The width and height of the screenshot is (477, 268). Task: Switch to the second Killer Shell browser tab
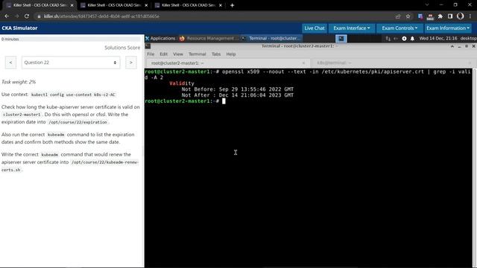[114, 5]
